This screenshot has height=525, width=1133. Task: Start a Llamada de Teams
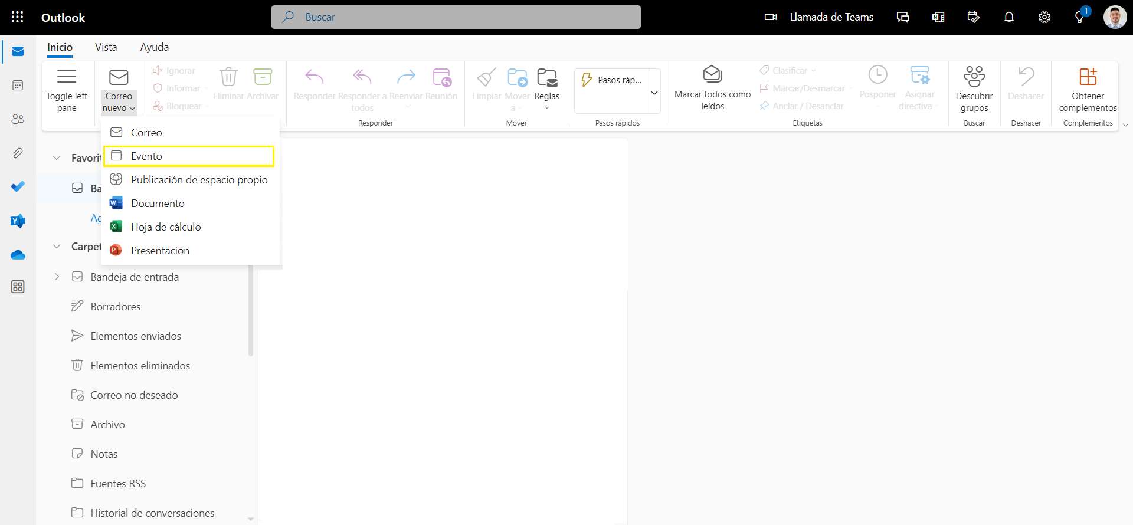(x=819, y=17)
